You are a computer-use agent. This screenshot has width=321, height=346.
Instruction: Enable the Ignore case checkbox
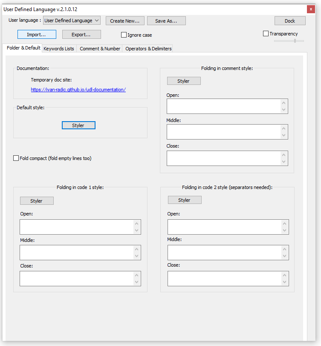pos(124,35)
